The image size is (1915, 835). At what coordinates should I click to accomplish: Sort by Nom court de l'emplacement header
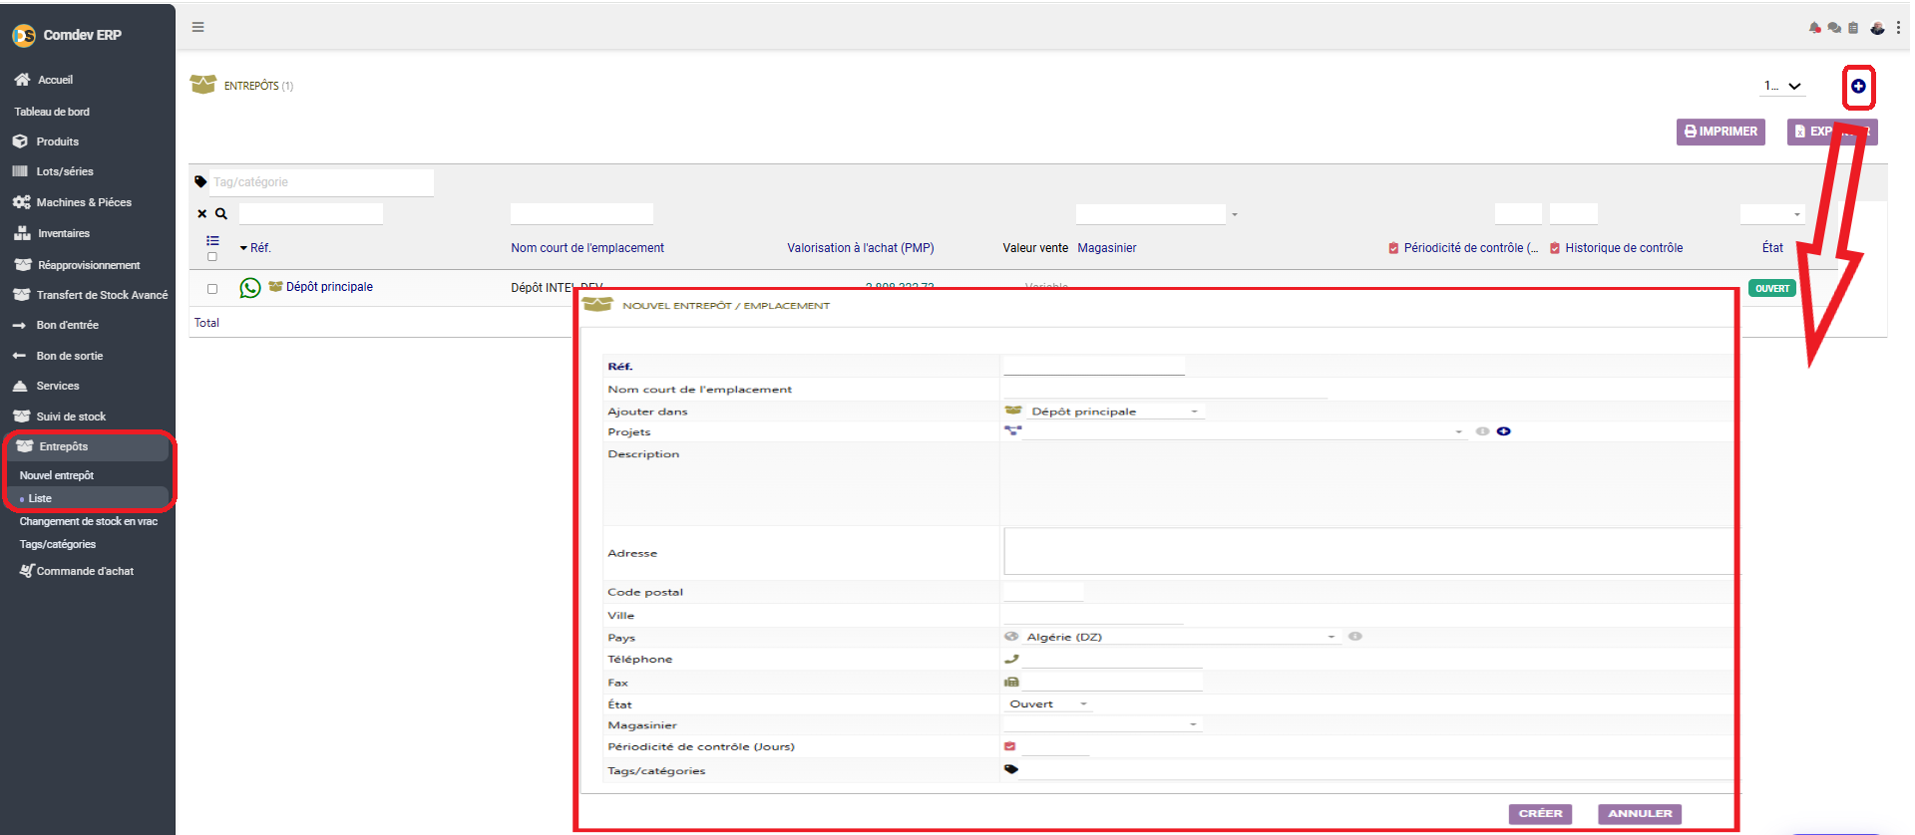coord(587,248)
